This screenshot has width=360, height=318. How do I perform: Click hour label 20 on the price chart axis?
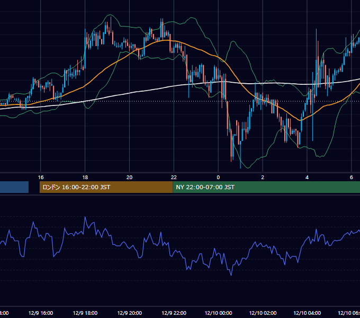pyautogui.click(x=130, y=178)
